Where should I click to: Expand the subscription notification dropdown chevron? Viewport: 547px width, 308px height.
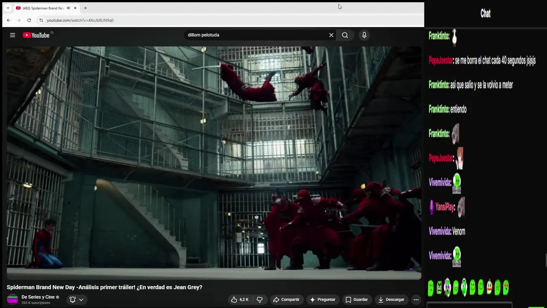coord(81,300)
